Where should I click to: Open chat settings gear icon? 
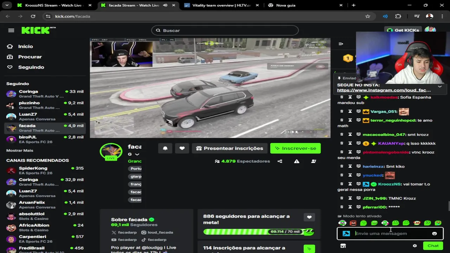coord(415,246)
